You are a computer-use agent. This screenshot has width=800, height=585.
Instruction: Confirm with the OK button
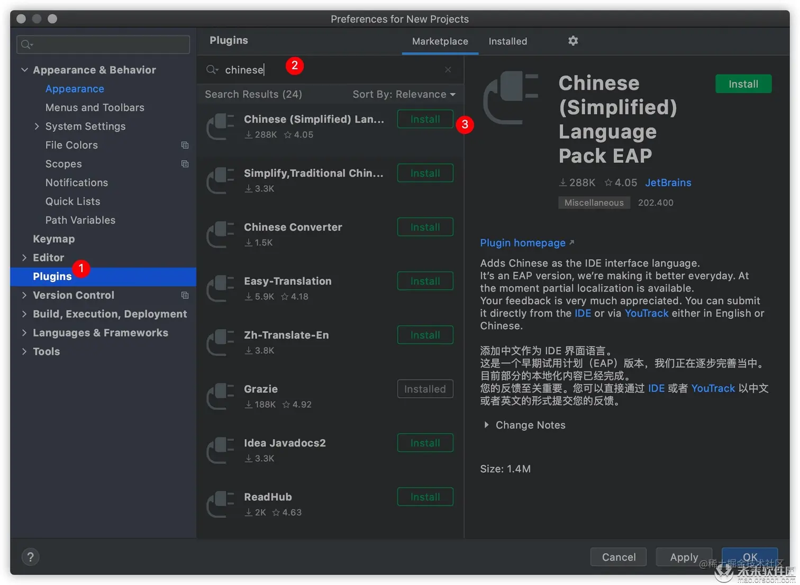750,557
